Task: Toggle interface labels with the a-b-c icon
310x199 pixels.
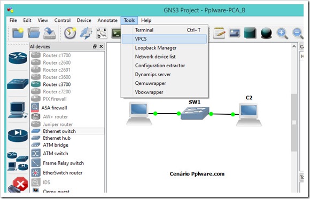Action: pos(102,33)
